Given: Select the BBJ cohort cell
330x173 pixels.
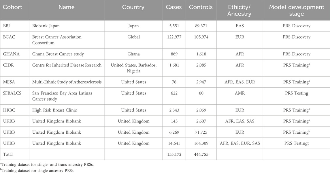Looking at the screenshot, I should point(7,26).
